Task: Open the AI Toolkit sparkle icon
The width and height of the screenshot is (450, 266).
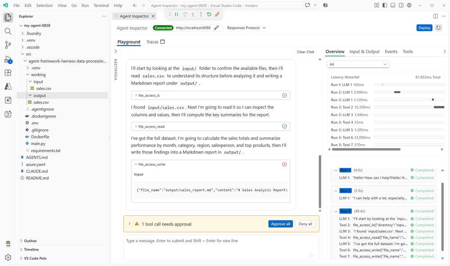Action: [x=8, y=114]
